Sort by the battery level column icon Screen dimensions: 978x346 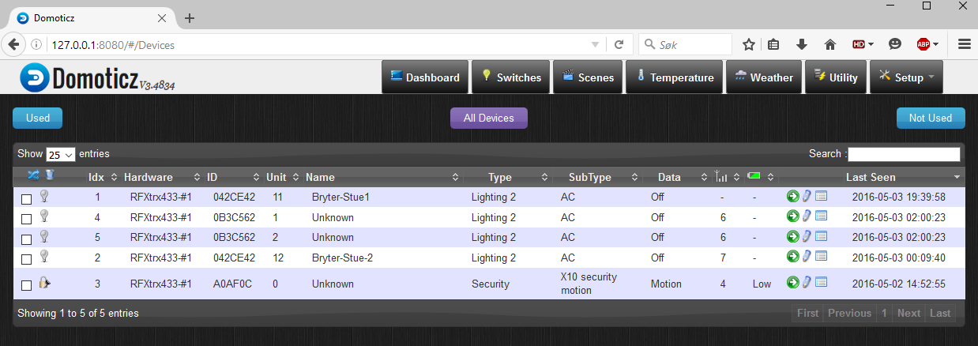[x=754, y=175]
